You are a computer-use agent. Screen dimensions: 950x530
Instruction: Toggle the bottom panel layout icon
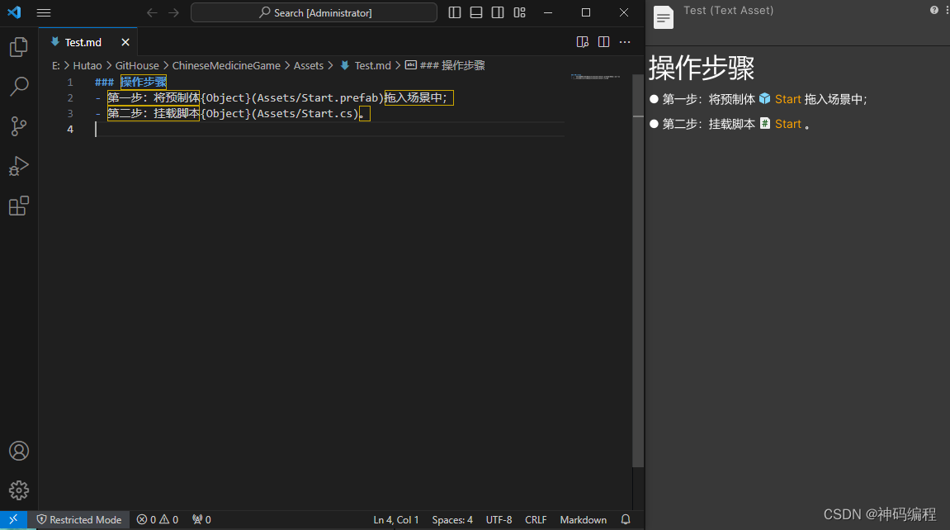pyautogui.click(x=476, y=12)
